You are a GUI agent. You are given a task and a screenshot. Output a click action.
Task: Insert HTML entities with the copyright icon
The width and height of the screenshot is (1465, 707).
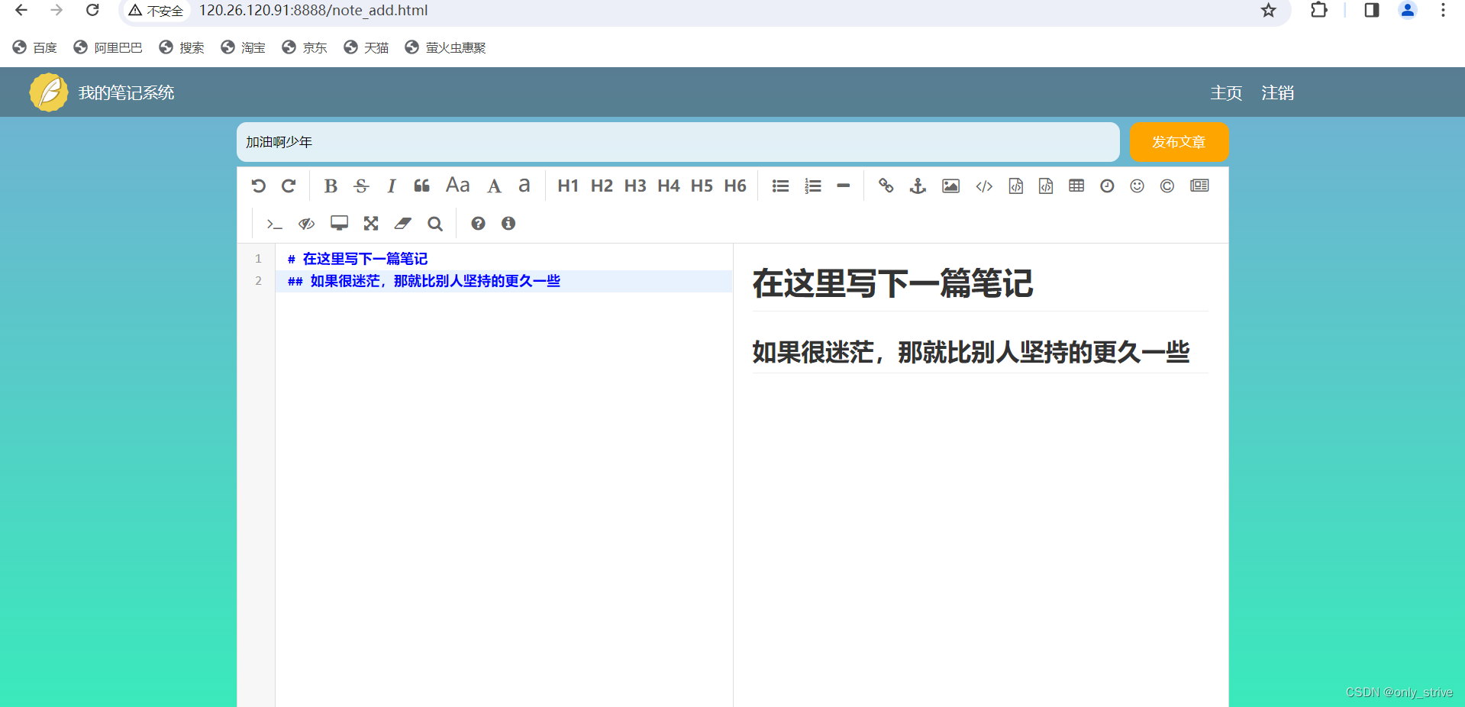tap(1167, 186)
